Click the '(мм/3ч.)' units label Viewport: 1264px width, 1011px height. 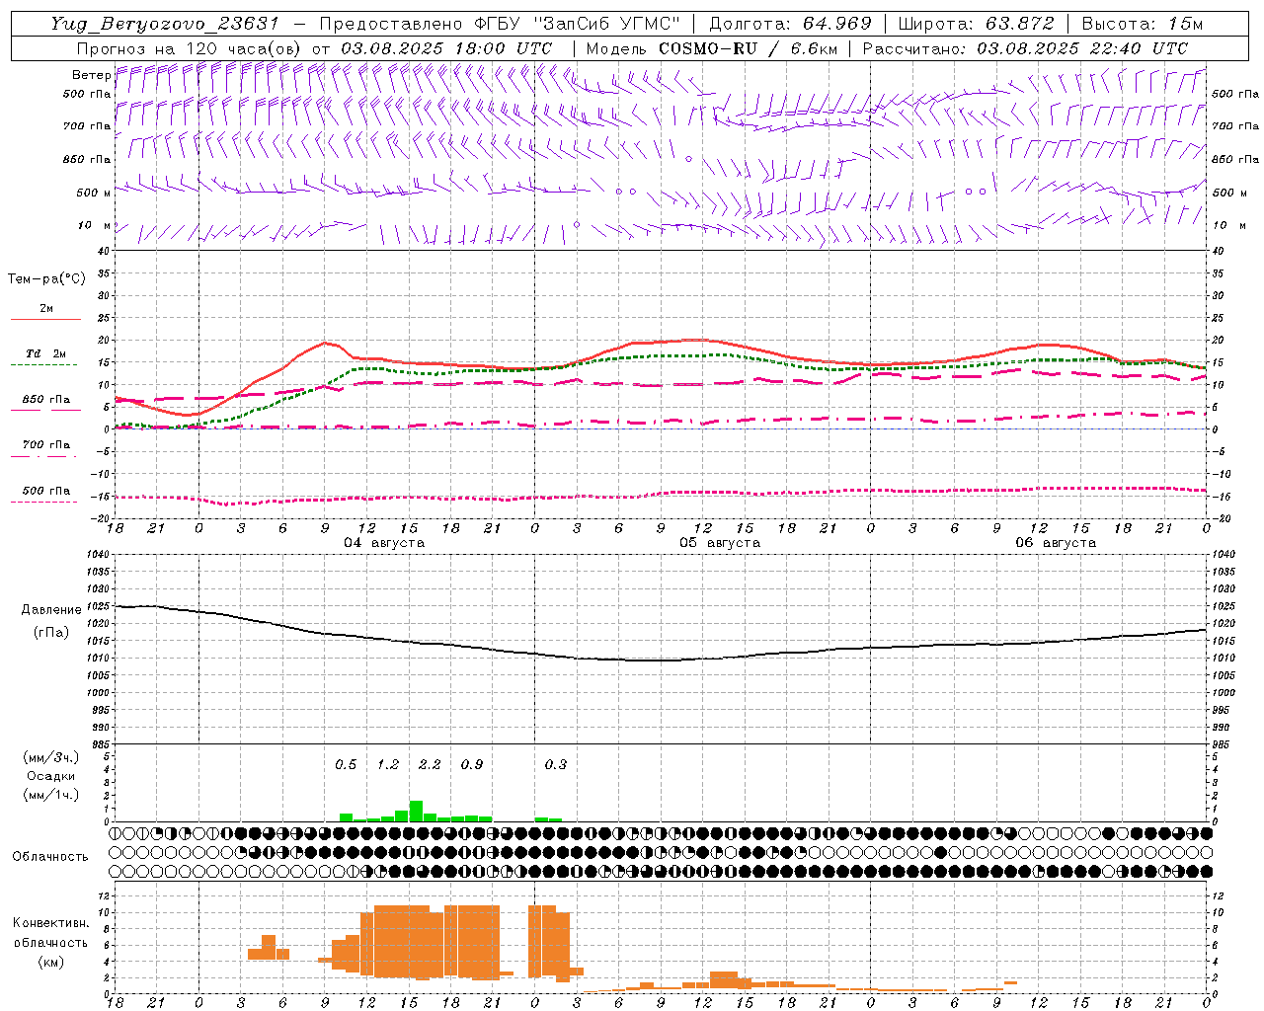51,758
